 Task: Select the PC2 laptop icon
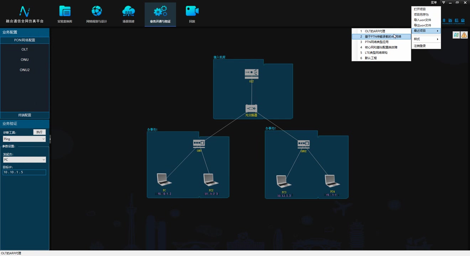point(211,180)
